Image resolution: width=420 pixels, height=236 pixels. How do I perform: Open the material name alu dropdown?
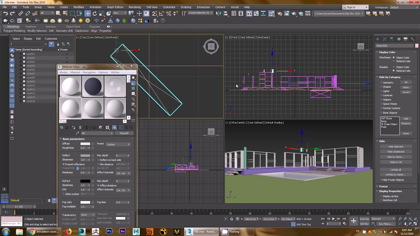[x=97, y=133]
